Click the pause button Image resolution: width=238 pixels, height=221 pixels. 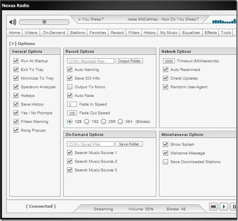[234, 206]
